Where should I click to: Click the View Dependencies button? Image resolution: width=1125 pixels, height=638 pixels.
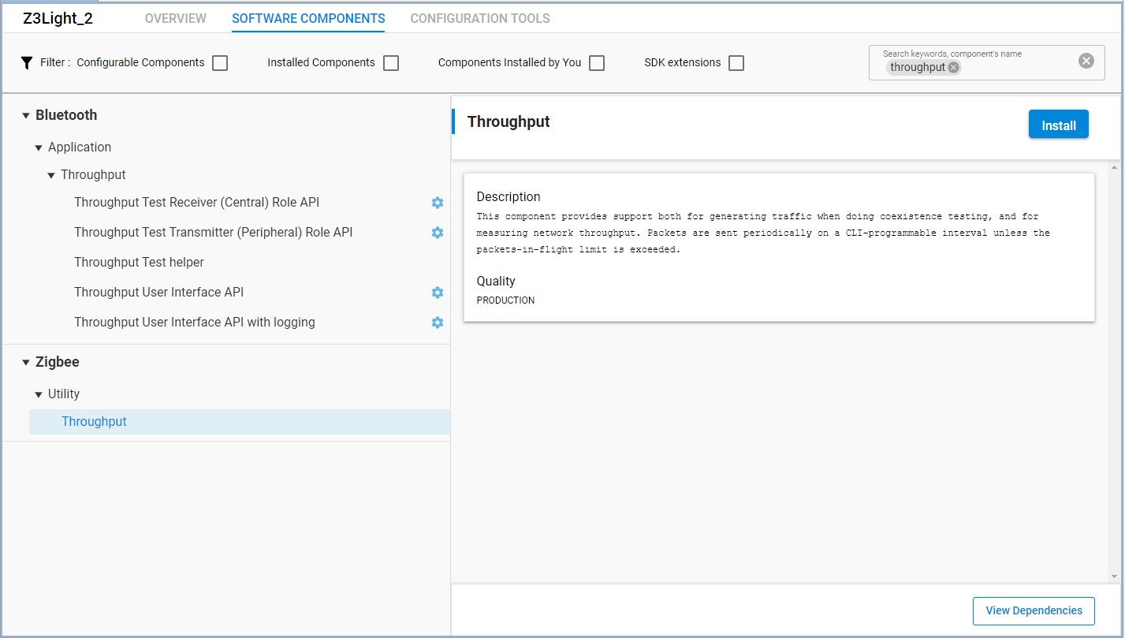click(1034, 610)
